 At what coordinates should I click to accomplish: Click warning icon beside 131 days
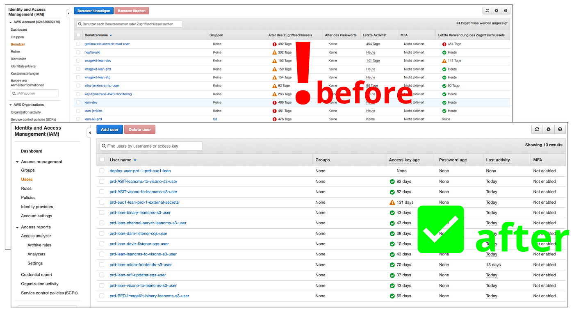(x=392, y=202)
